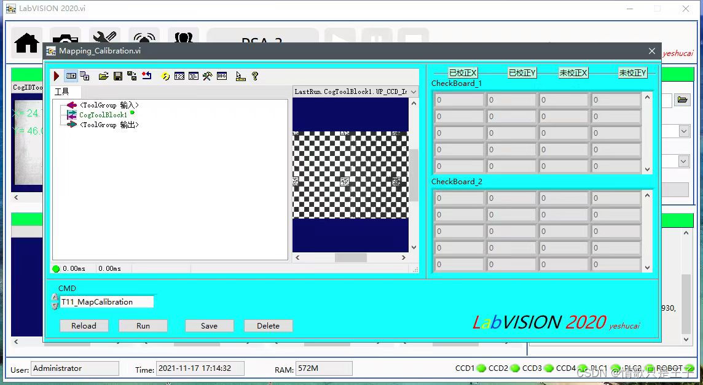Image resolution: width=703 pixels, height=385 pixels.
Task: Save the vision tool with the floppy disk icon
Action: (x=117, y=76)
